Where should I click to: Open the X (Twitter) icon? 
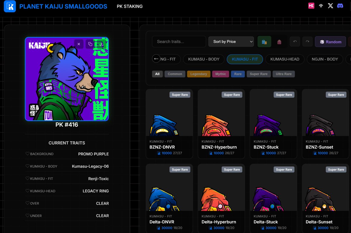click(331, 6)
